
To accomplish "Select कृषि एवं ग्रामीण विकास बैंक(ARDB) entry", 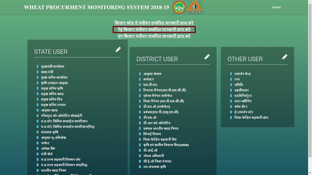I will pos(166,145).
